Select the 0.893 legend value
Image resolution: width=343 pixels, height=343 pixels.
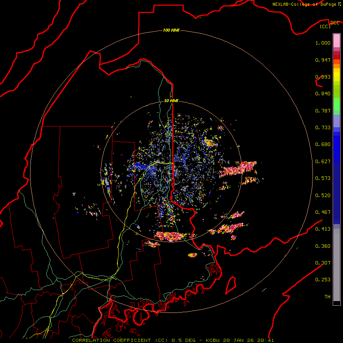click(x=323, y=77)
